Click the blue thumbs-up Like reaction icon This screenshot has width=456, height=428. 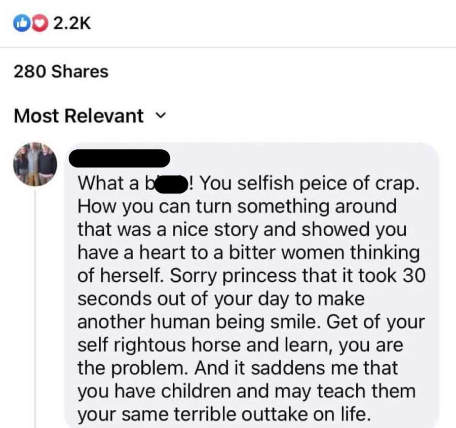click(x=21, y=23)
